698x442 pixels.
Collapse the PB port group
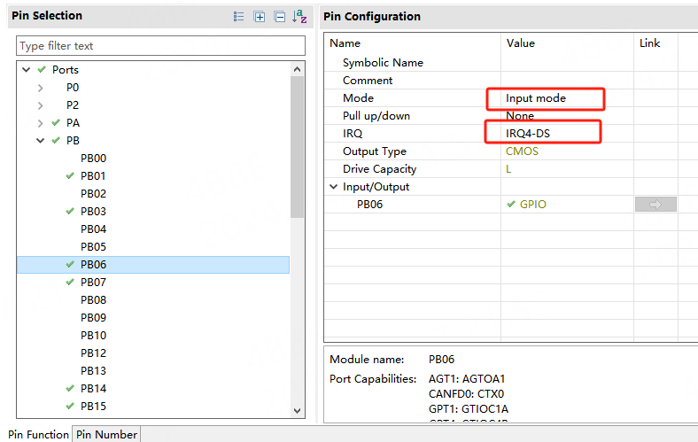pos(41,141)
